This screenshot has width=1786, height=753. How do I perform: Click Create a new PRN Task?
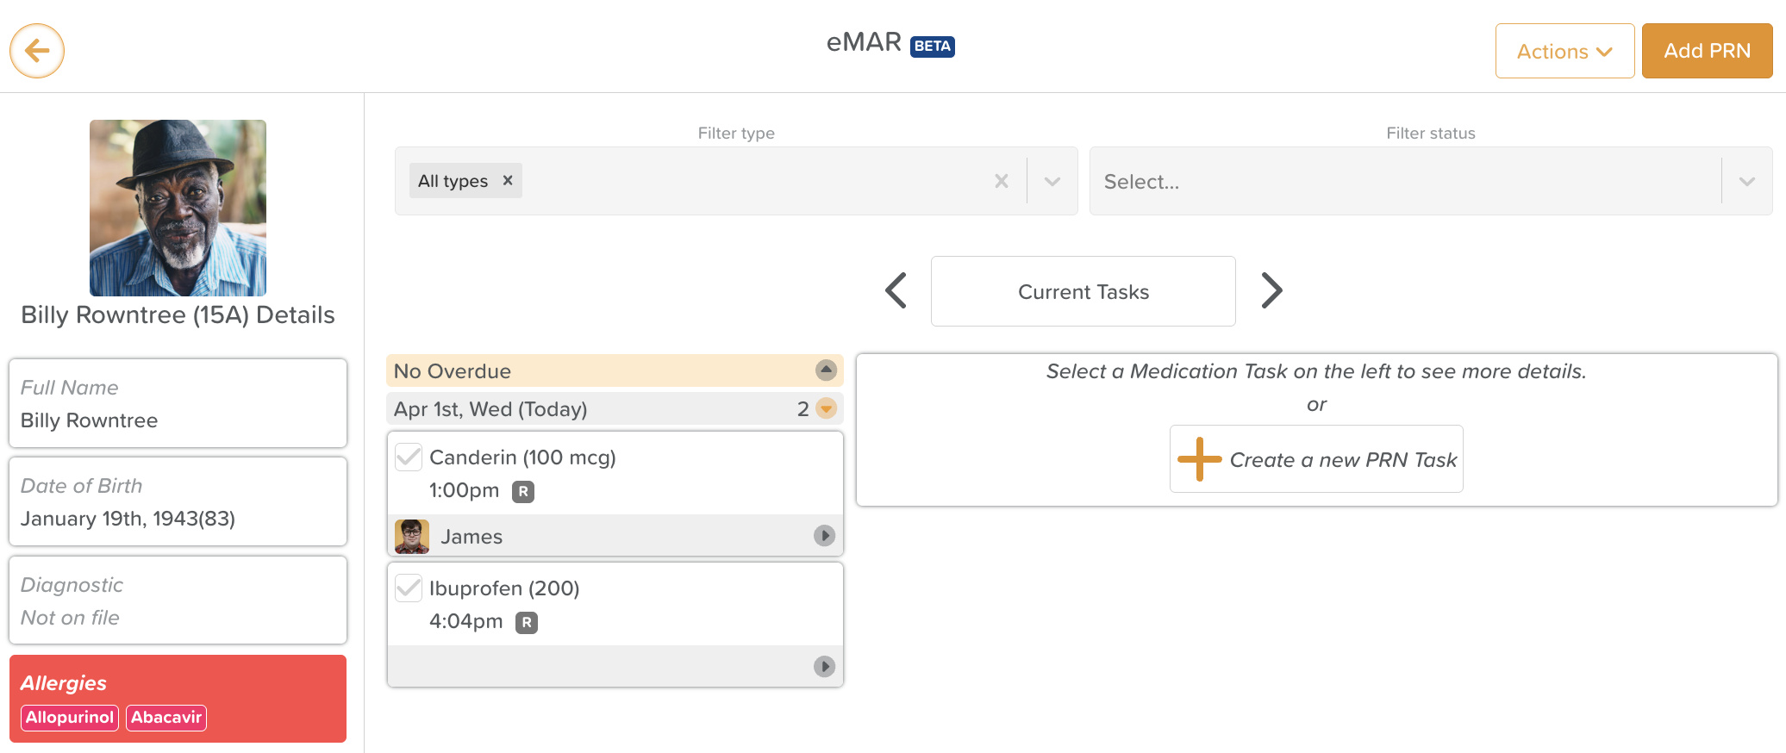(x=1342, y=459)
